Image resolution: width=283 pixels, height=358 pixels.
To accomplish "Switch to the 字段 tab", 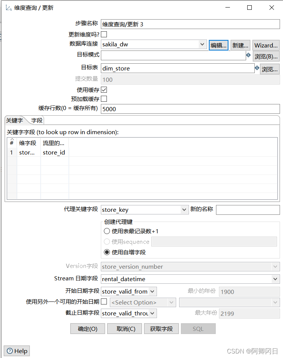I will [37, 120].
